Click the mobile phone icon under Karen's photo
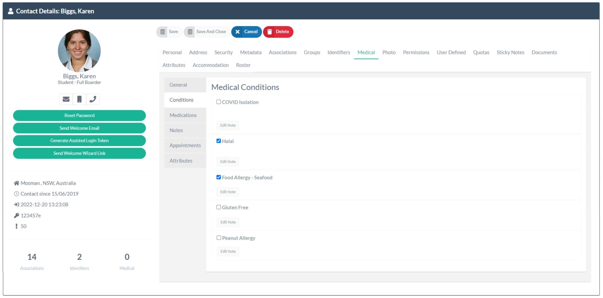This screenshot has width=603, height=298. [79, 99]
